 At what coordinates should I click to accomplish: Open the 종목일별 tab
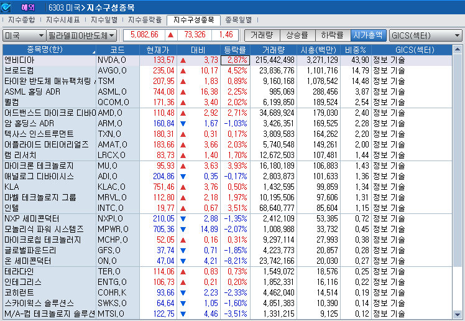point(239,20)
